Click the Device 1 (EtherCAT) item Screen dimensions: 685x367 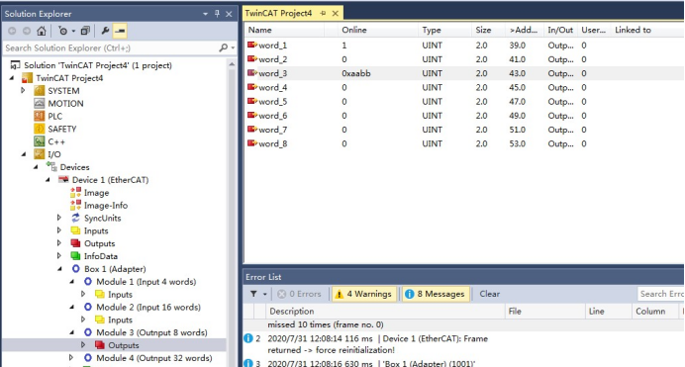coord(110,180)
